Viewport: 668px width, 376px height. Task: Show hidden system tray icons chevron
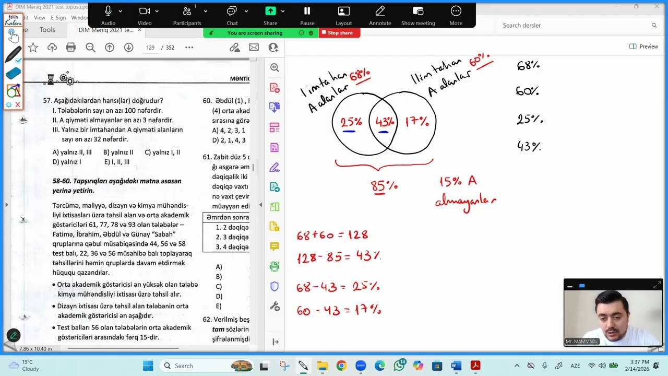tap(517, 366)
